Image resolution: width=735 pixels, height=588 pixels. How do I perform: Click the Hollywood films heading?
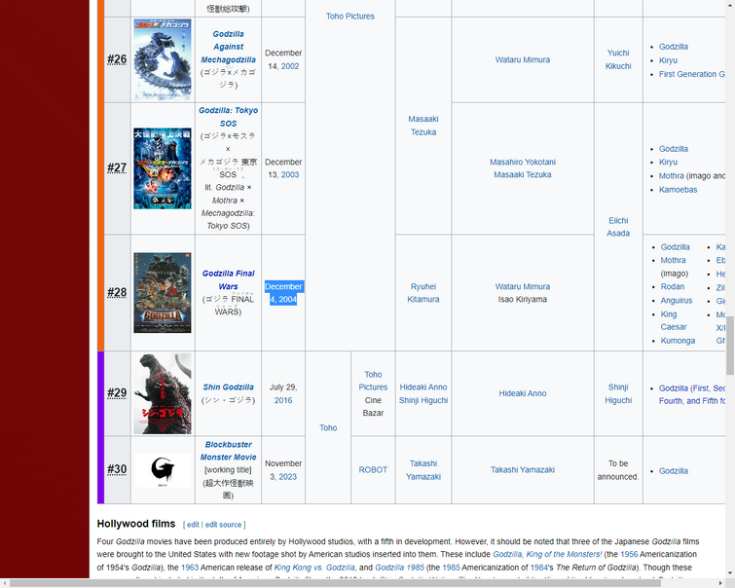point(136,524)
